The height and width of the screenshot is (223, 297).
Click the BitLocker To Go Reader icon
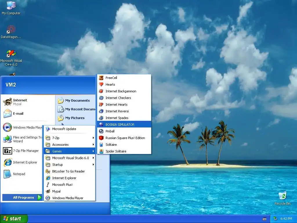(48, 171)
